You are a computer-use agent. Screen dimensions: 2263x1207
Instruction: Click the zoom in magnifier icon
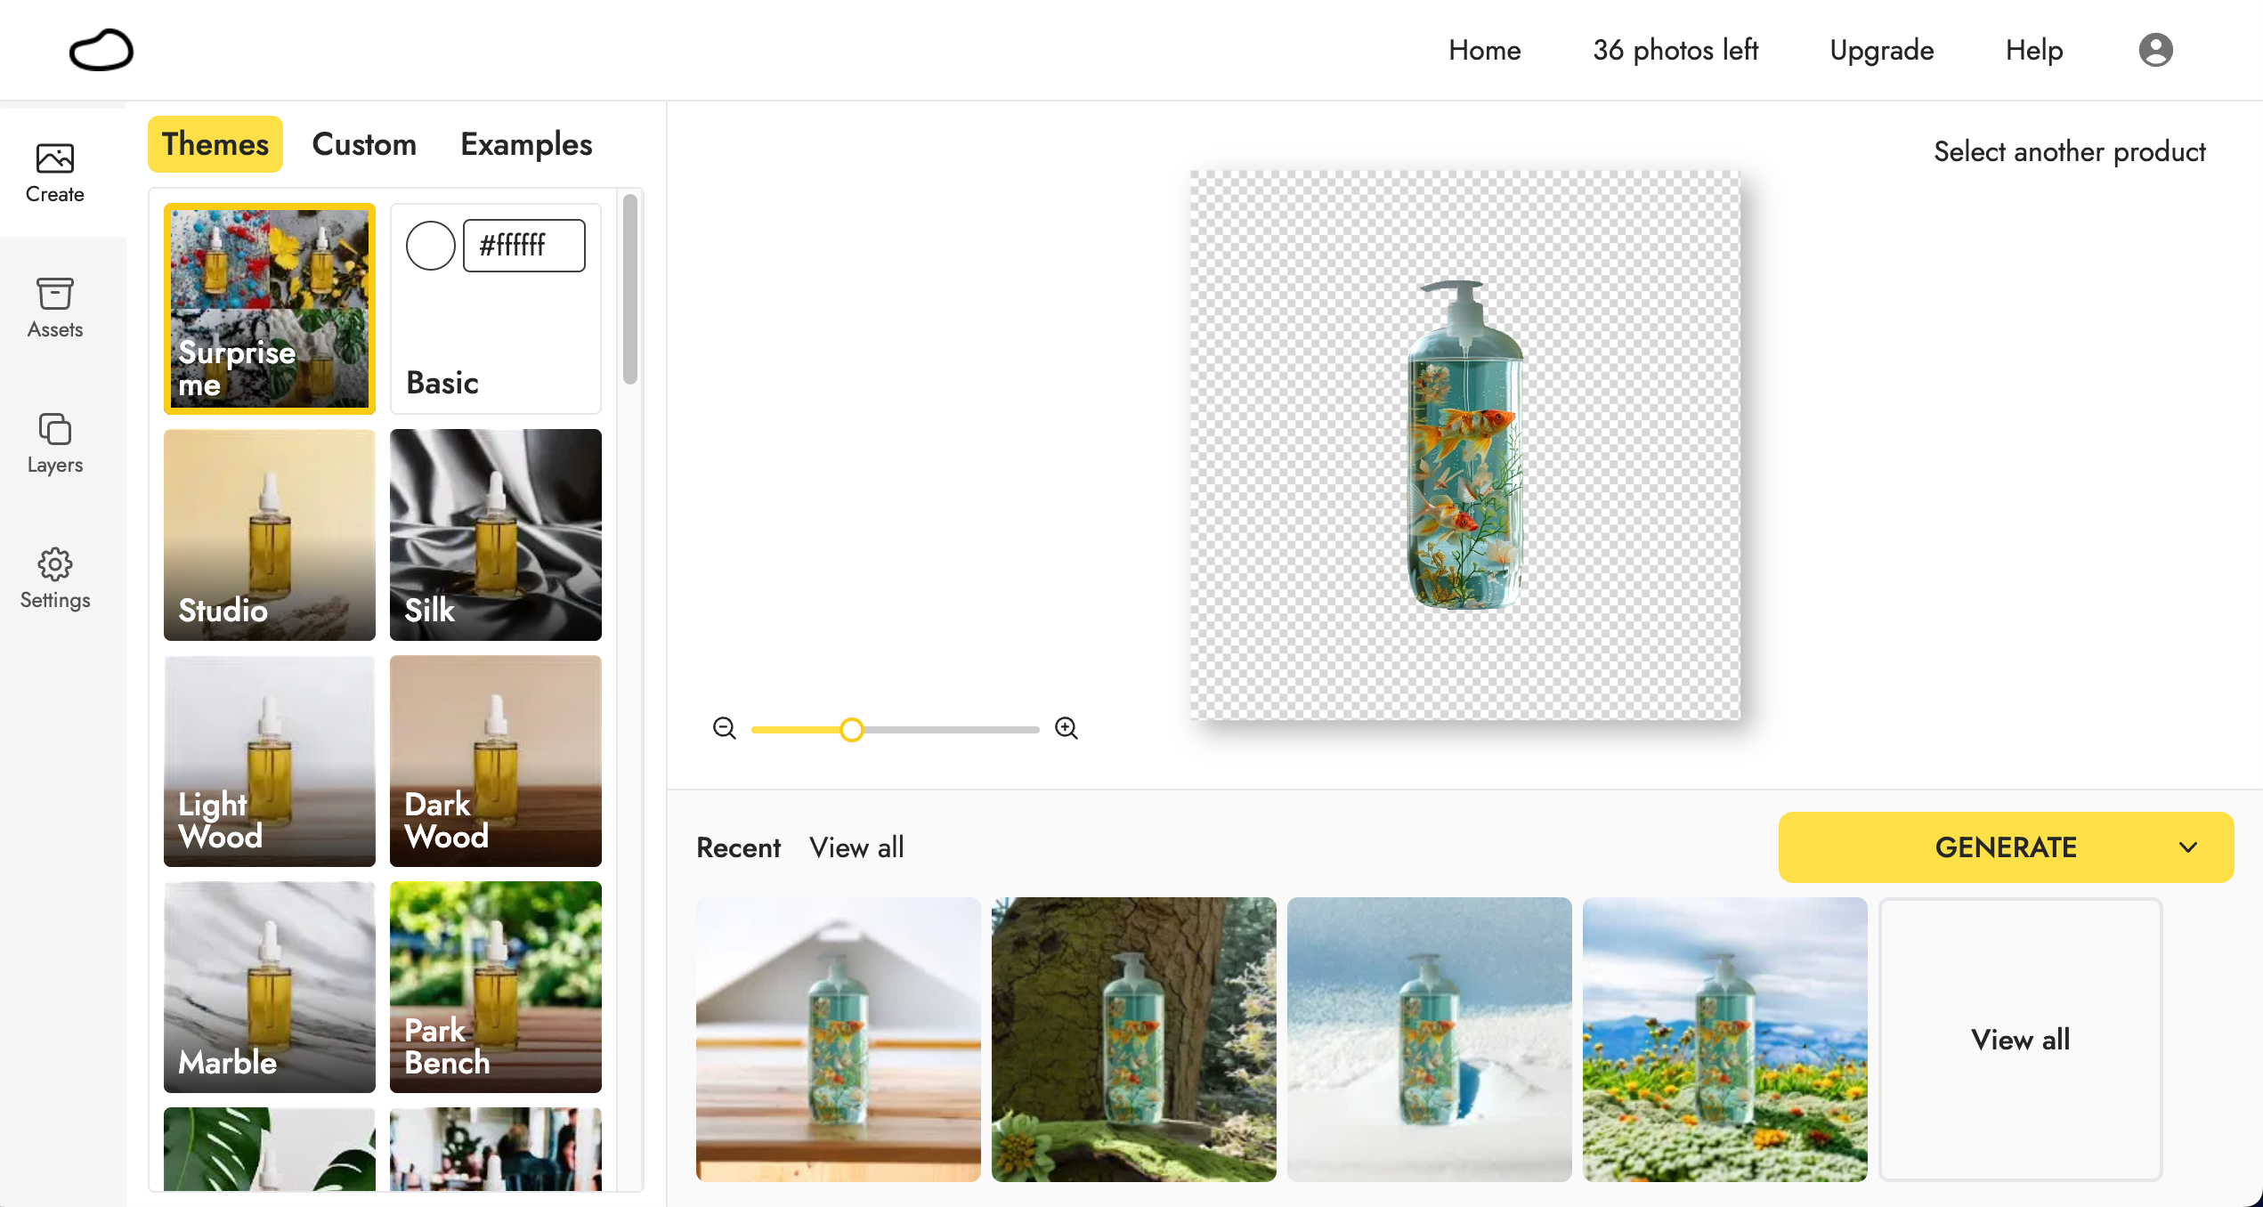1067,728
